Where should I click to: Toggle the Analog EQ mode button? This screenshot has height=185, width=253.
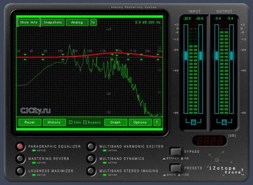77,22
